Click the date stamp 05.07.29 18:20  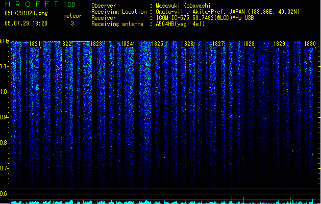pos(26,23)
